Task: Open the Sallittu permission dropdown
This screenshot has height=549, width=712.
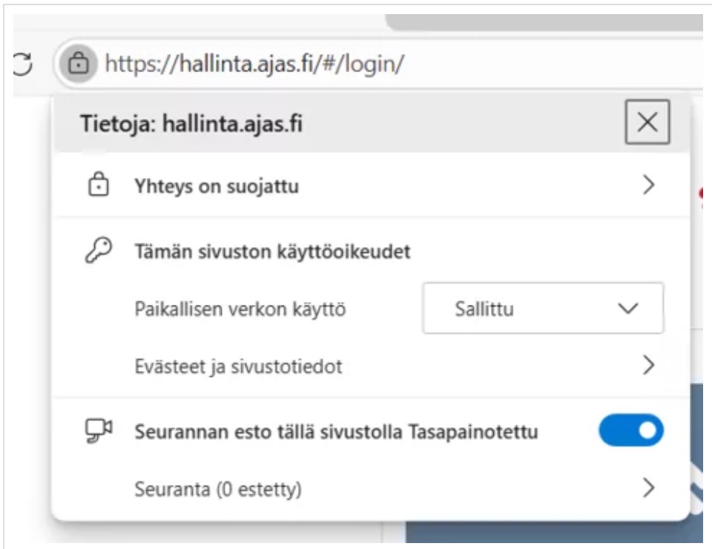Action: pos(542,309)
